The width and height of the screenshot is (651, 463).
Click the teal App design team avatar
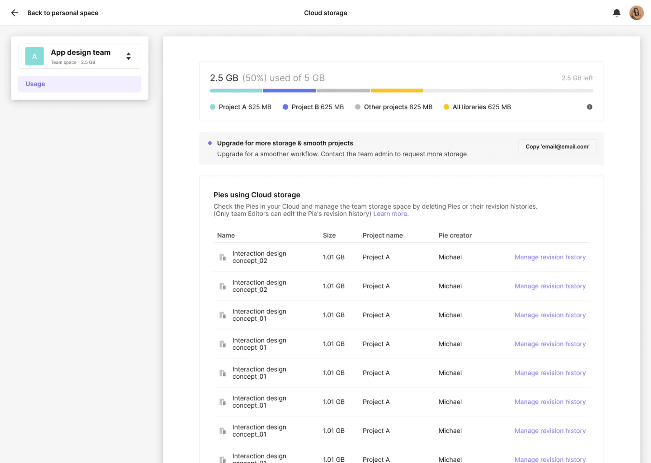point(35,56)
